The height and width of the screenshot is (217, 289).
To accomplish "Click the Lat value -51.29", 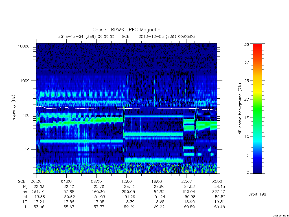I will 128,197.
